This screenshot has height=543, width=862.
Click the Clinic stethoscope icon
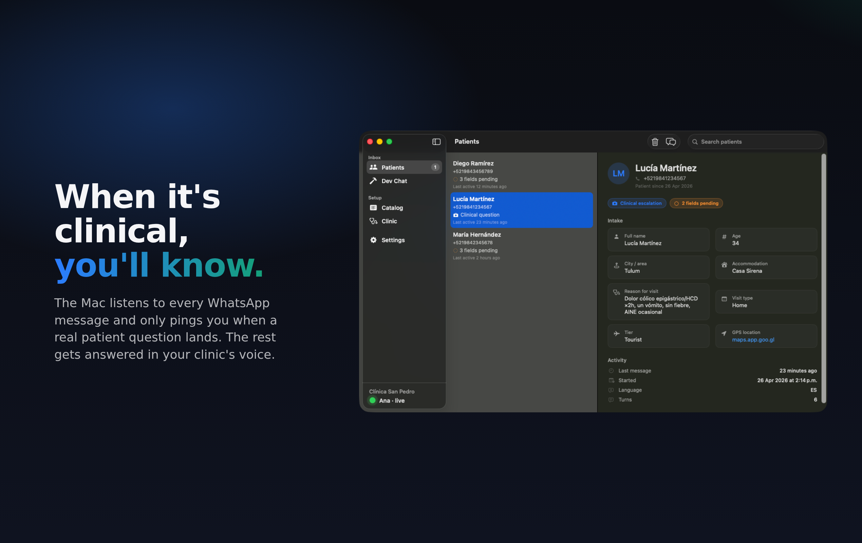(x=373, y=221)
